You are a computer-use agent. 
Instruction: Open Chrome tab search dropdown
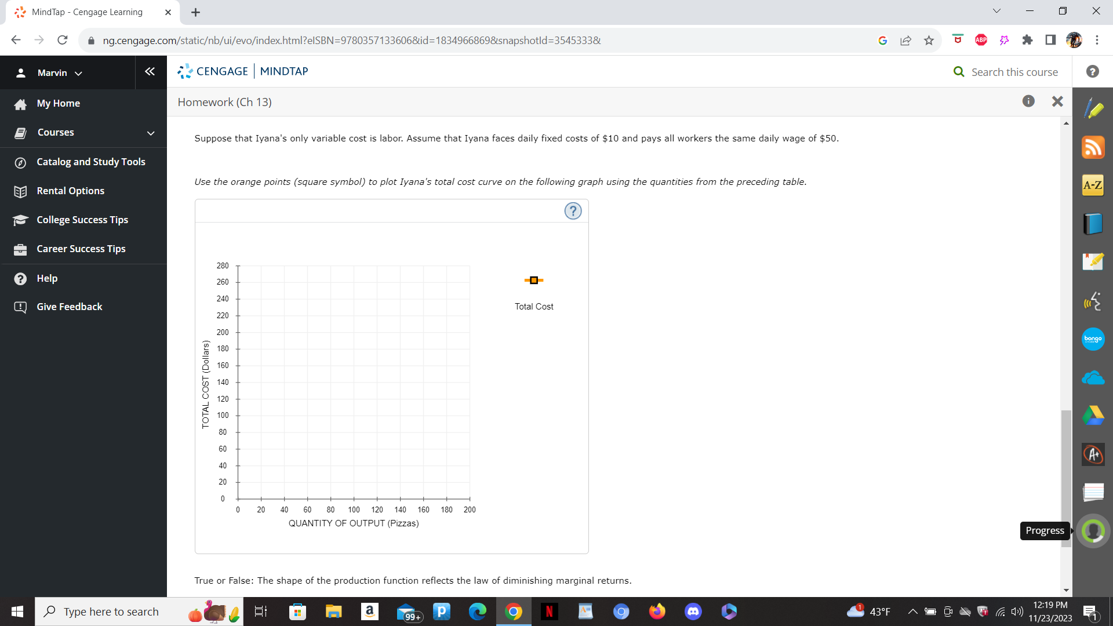point(996,11)
